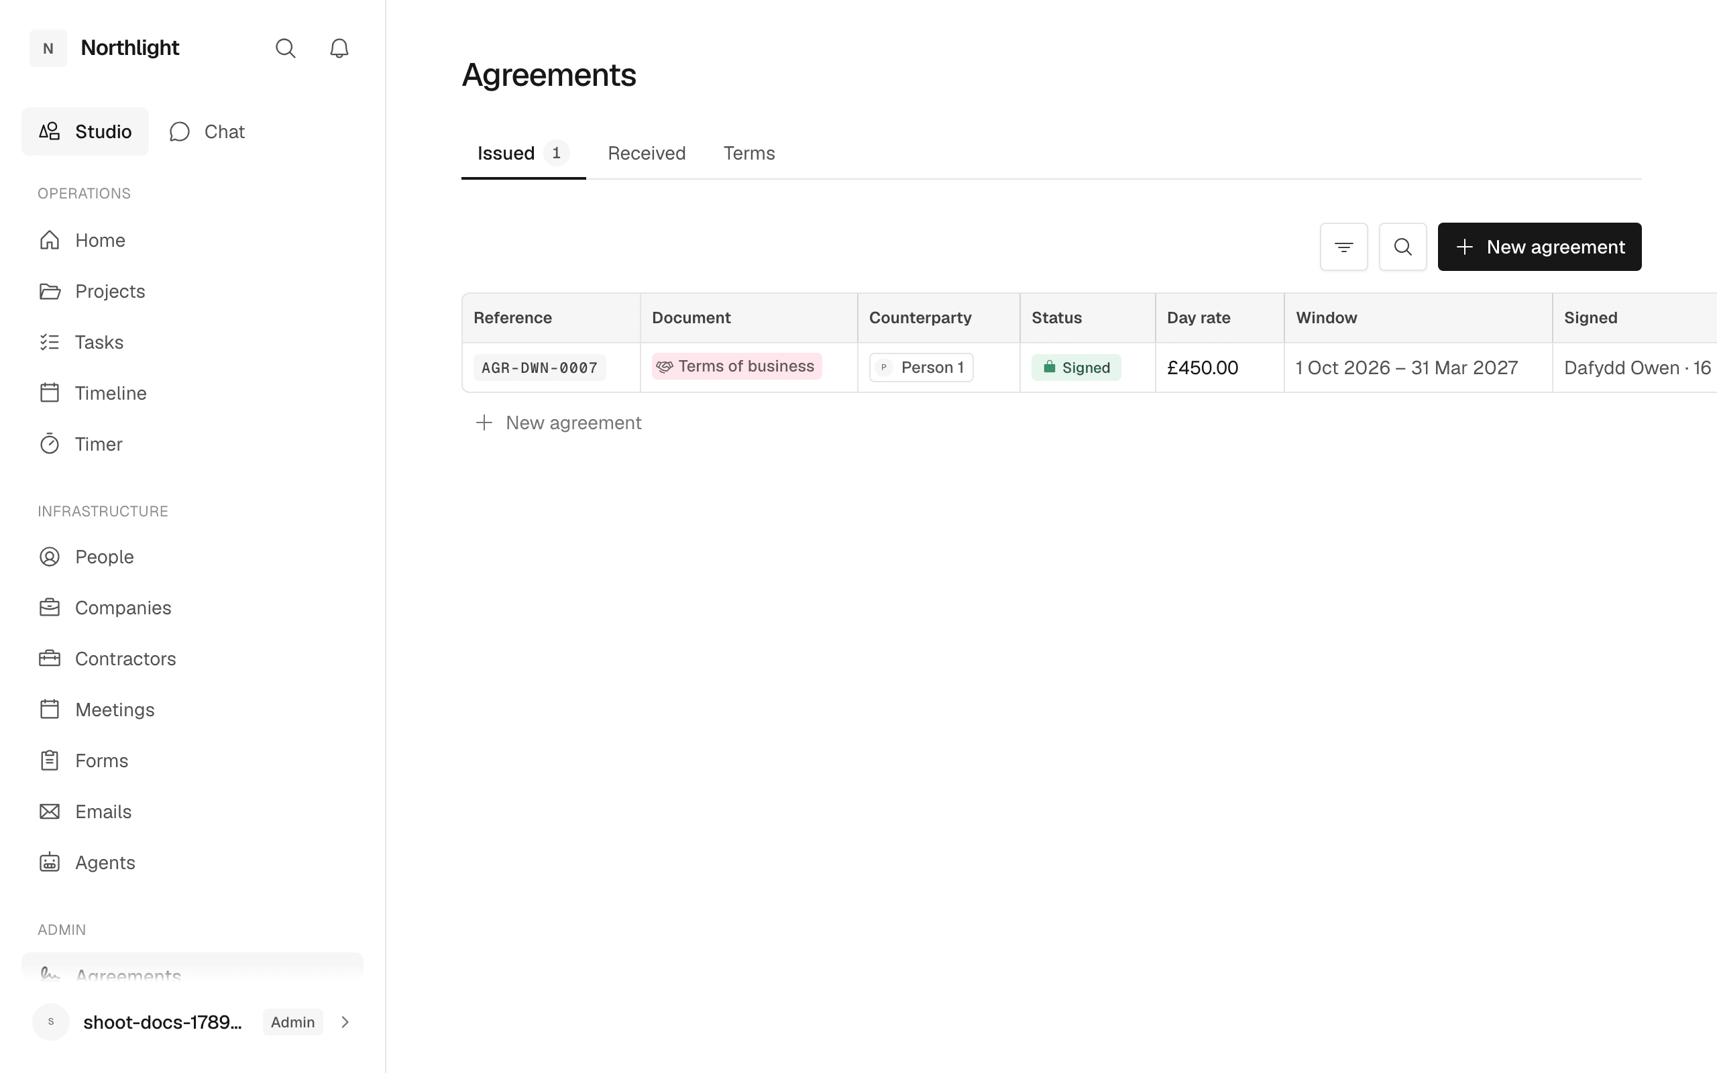
Task: Select the Received tab
Action: point(647,154)
